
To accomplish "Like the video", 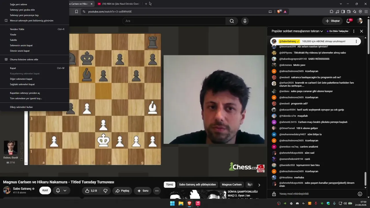I will click(x=91, y=191).
